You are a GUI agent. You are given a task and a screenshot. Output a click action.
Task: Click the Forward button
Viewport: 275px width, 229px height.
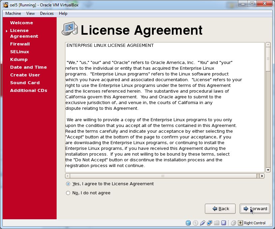pyautogui.click(x=255, y=209)
